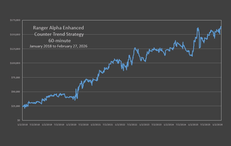Select the 7/2/2021 x-axis date label

108,125
